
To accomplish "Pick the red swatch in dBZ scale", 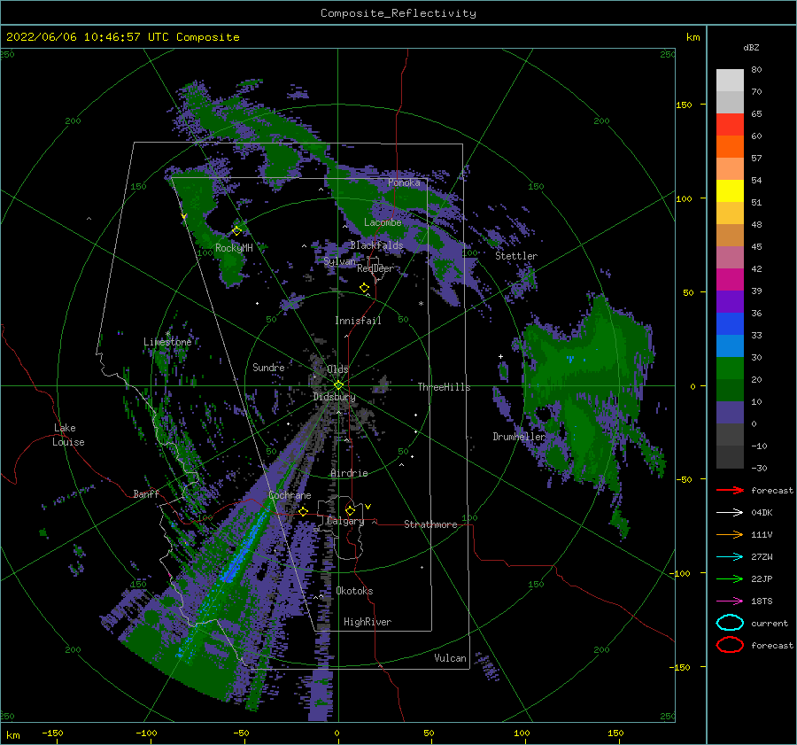I will [730, 125].
